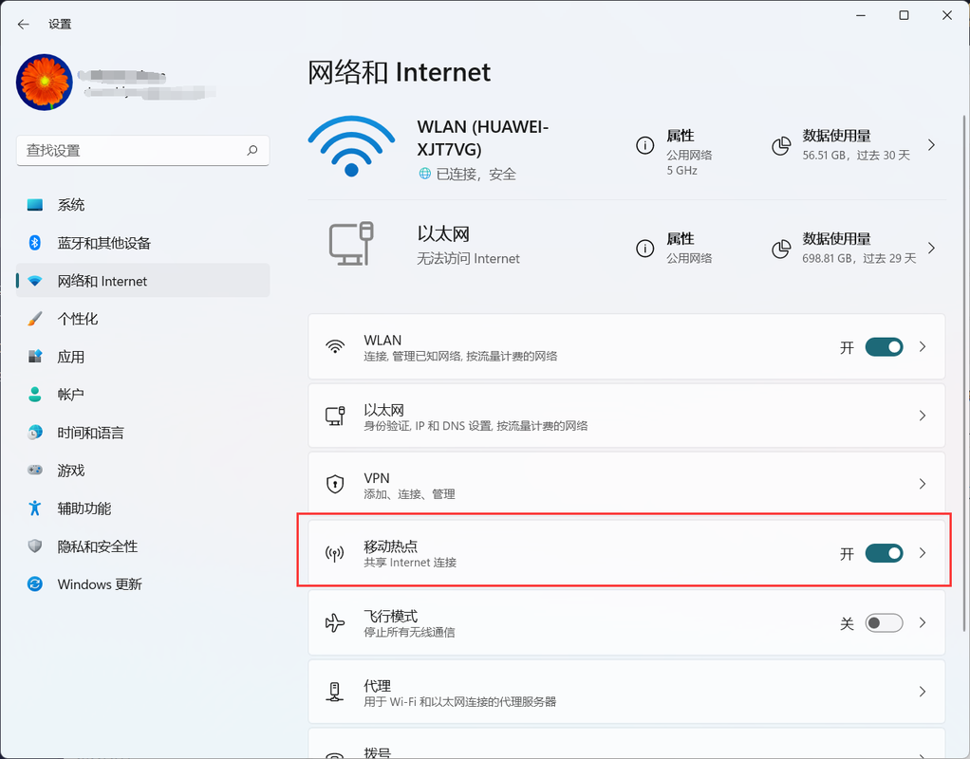The image size is (970, 759).
Task: Click the settings search box (查找设置)
Action: (x=142, y=150)
